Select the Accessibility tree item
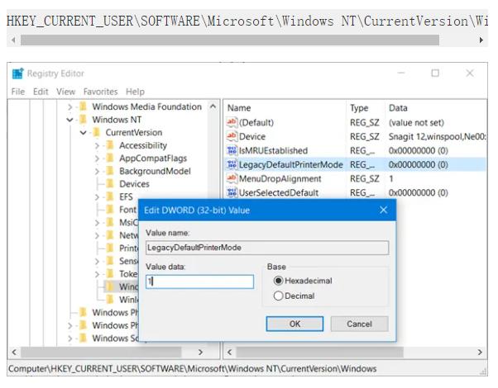498x388 pixels. pos(143,145)
